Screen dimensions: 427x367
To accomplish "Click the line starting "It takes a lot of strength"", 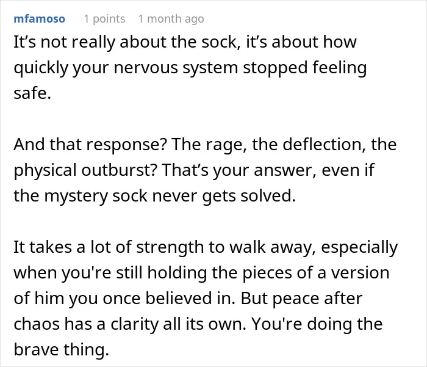I will pyautogui.click(x=206, y=247).
